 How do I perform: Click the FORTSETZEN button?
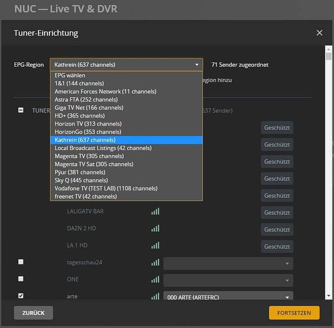(x=294, y=313)
